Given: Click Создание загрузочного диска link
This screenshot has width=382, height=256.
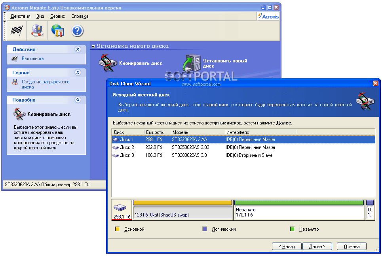Looking at the screenshot, I should click(x=46, y=85).
